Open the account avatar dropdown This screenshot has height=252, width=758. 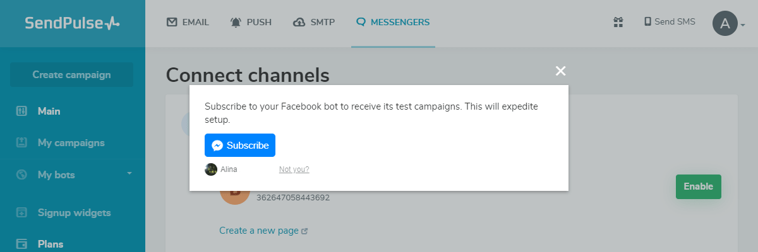click(728, 24)
